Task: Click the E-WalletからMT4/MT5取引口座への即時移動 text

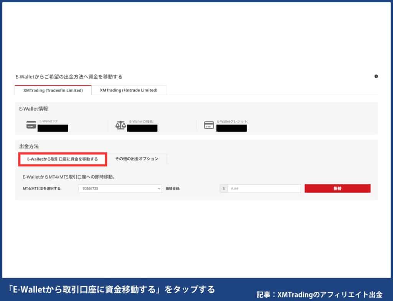Action: 69,177
